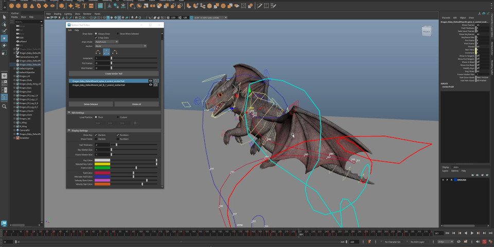Select the first trail draw style arc icon
Screen dimensions: 494x247
pos(98,52)
